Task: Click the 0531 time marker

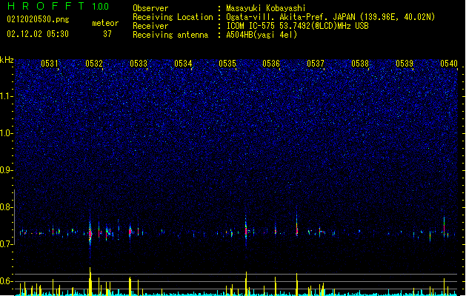Action: click(x=50, y=64)
